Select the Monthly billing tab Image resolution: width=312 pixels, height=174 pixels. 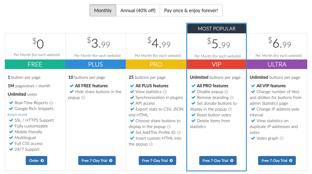click(103, 10)
